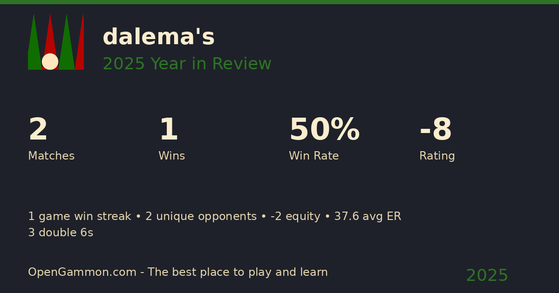Click the white checker in the logo
The image size is (559, 293).
point(50,61)
